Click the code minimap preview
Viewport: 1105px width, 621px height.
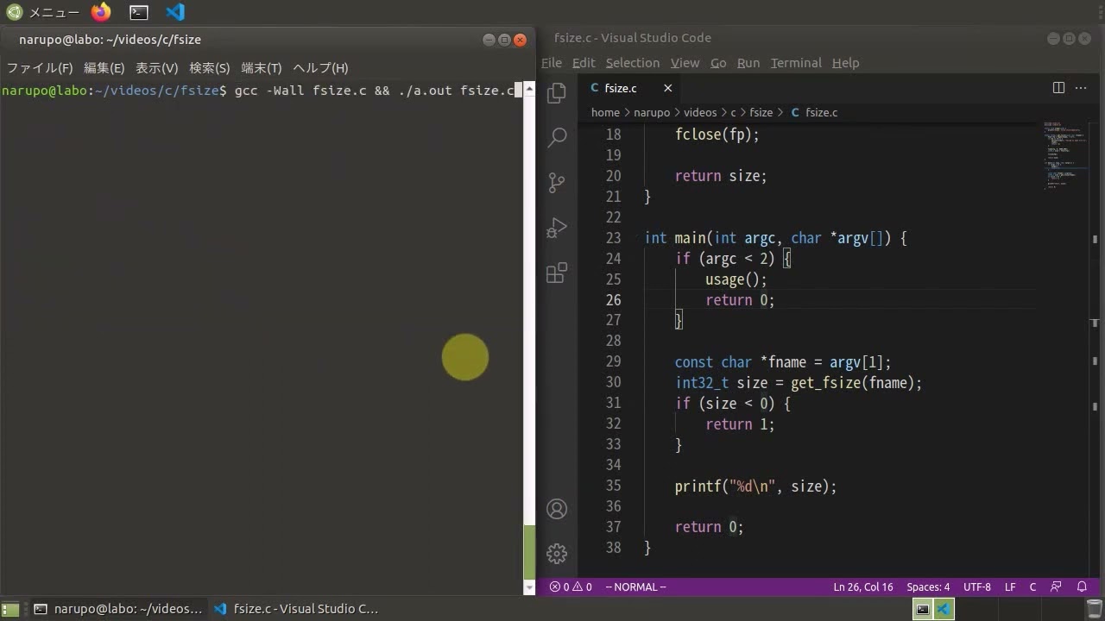pyautogui.click(x=1064, y=155)
